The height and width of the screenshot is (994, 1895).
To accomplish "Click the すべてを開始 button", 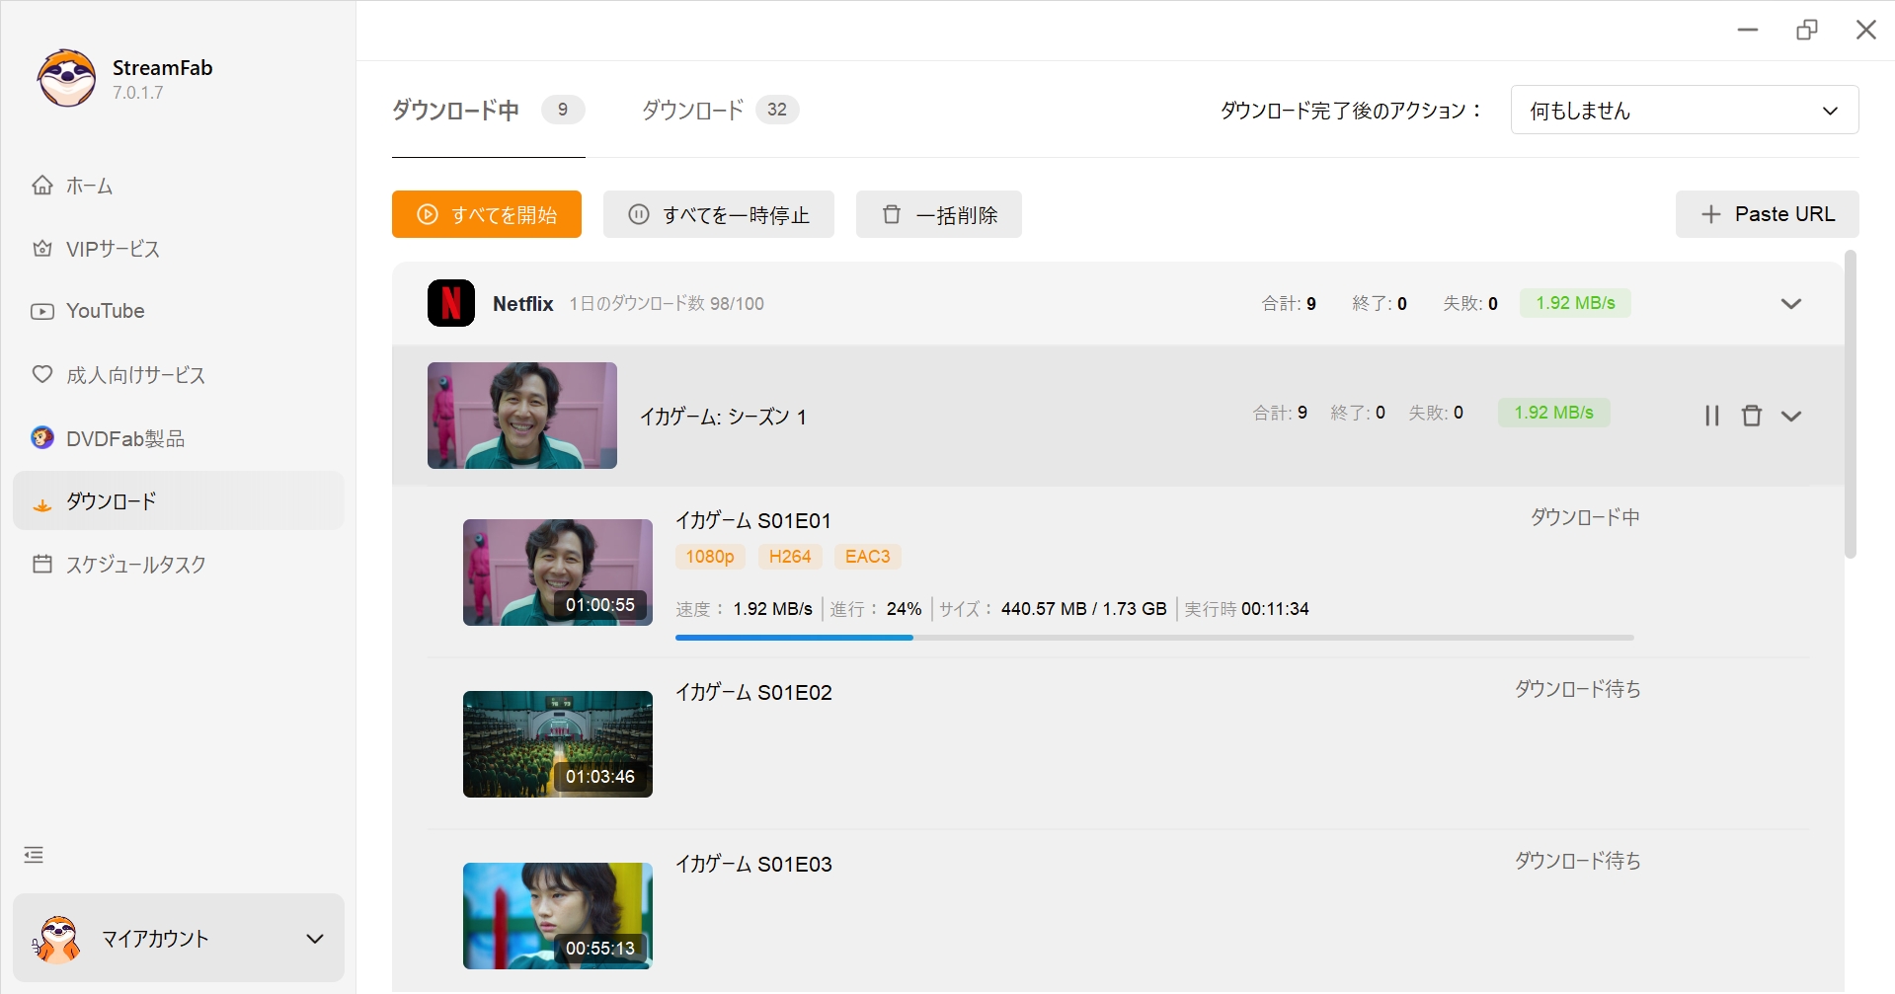I will 486,214.
